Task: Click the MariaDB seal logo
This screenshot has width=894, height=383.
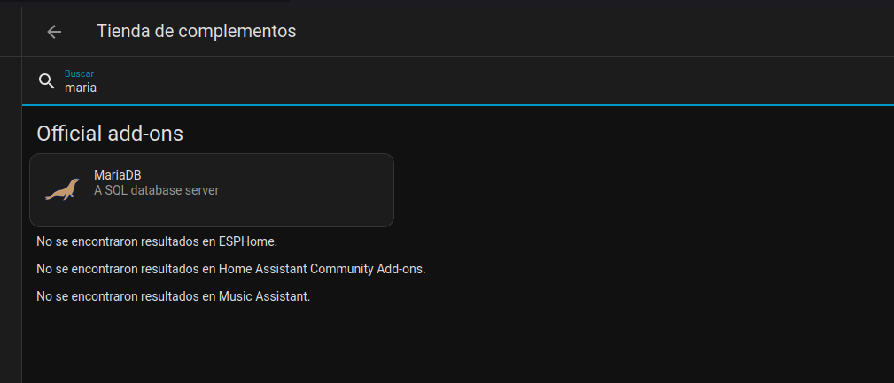Action: coord(62,189)
